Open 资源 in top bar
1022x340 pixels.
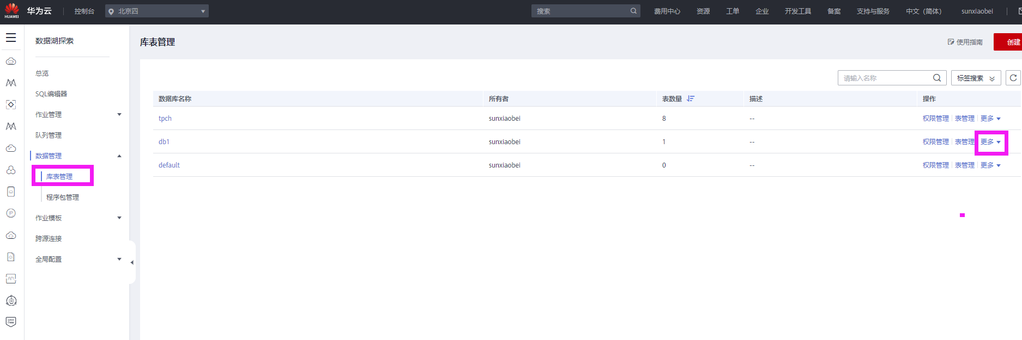tap(703, 11)
